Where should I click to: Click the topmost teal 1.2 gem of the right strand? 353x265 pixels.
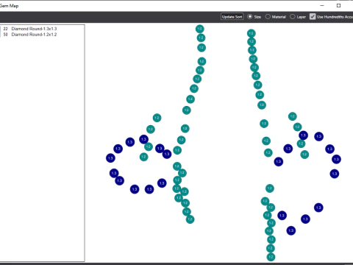click(252, 33)
